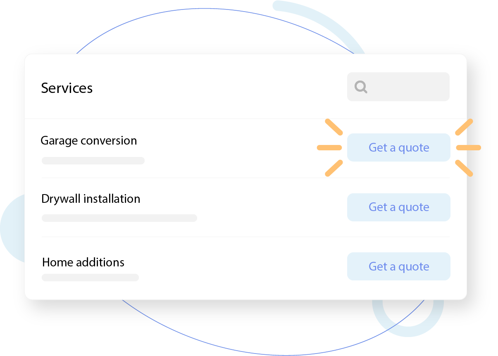The image size is (498, 356).
Task: Click the Drywall installation label
Action: (91, 199)
